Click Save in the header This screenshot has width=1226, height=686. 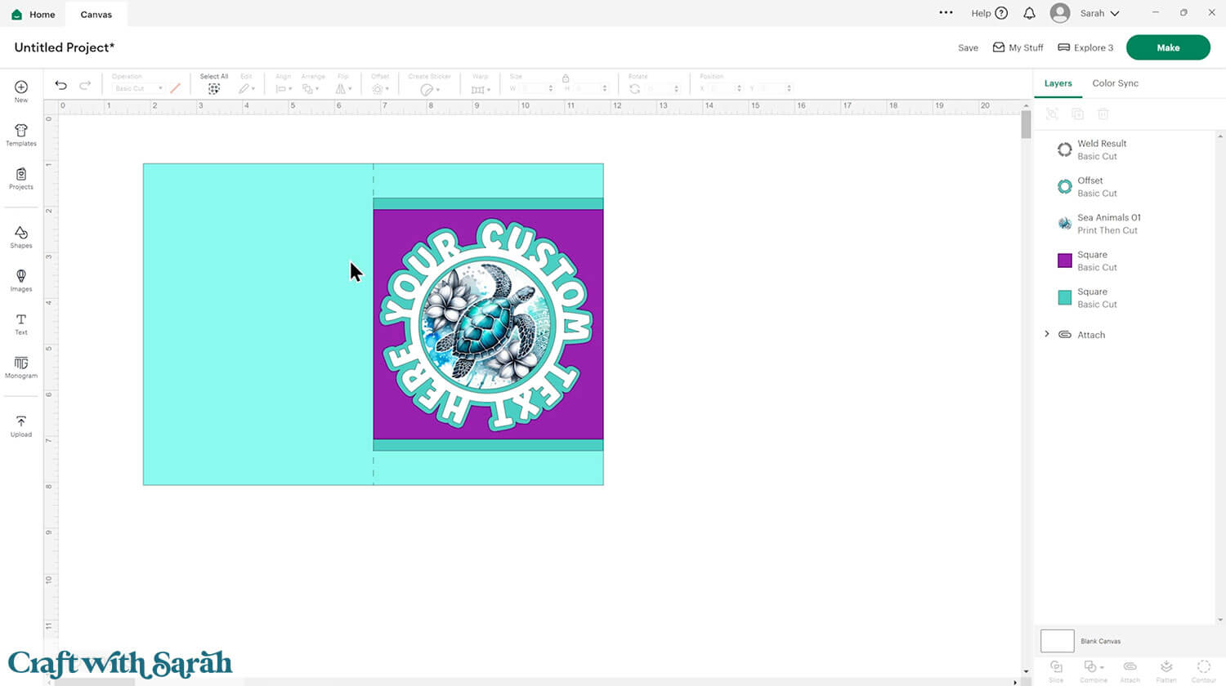point(968,48)
